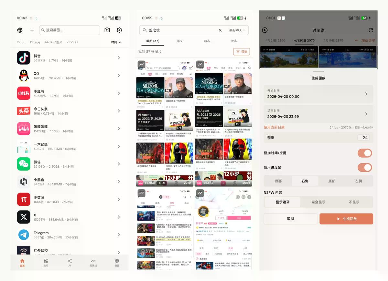The image size is (388, 281).
Task: Open 动态 in bottom navigation
Action: [46, 263]
